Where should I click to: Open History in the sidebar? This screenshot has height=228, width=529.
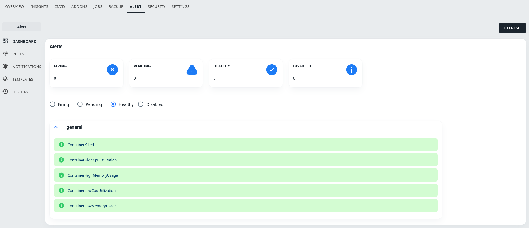(21, 92)
